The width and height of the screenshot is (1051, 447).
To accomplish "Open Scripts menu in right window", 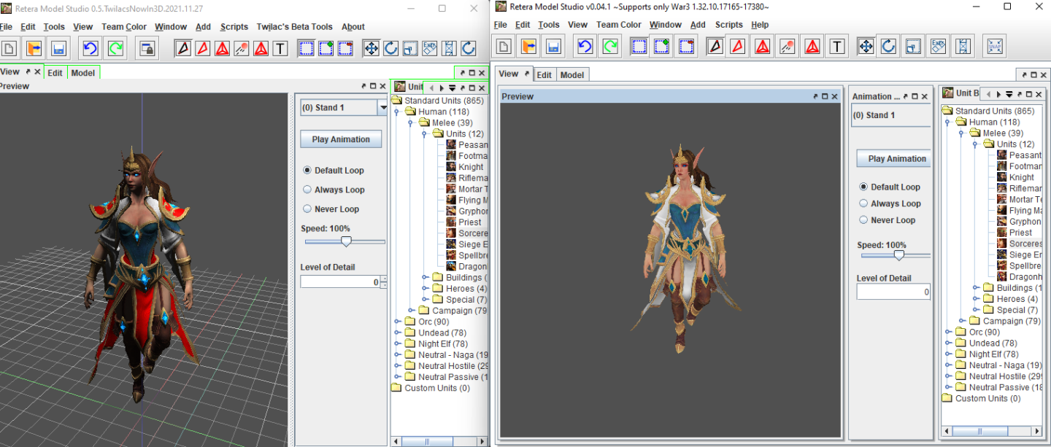I will (728, 25).
